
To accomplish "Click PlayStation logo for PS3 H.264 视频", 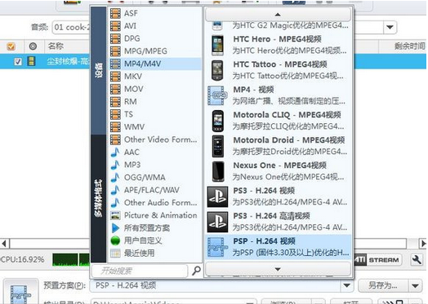I will [x=217, y=196].
